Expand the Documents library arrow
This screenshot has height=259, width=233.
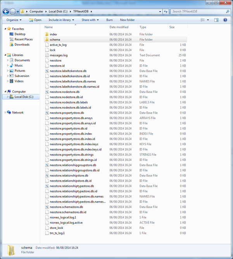(8, 60)
